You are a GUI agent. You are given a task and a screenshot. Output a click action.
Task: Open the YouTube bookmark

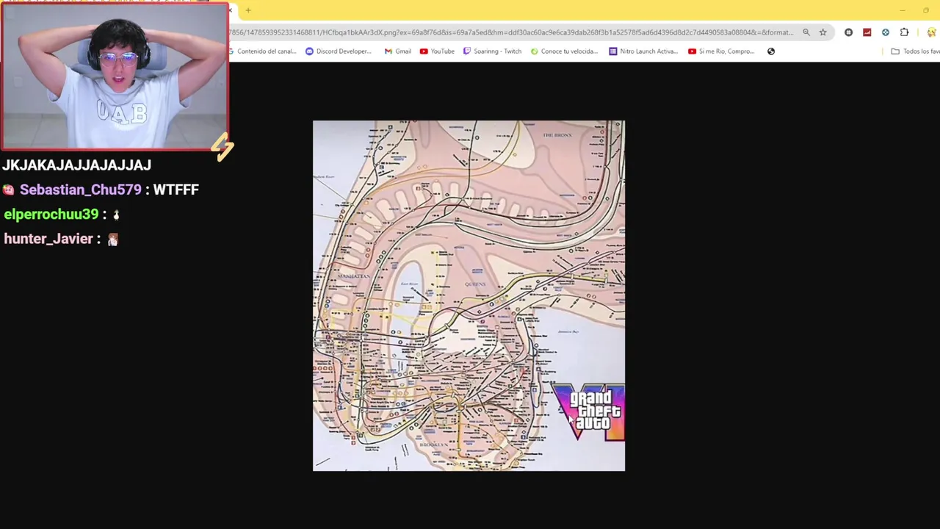coord(437,51)
